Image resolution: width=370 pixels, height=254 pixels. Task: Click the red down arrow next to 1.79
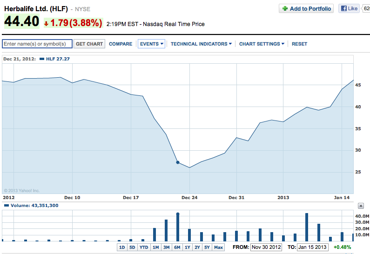click(x=46, y=23)
